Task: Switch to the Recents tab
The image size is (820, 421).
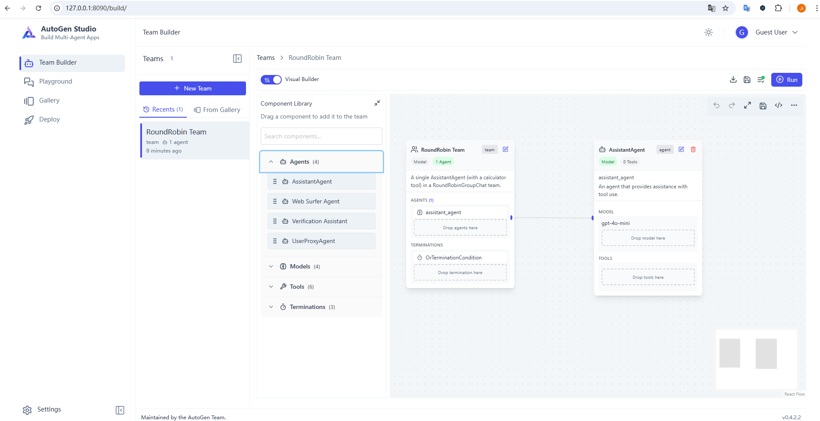Action: pos(163,109)
